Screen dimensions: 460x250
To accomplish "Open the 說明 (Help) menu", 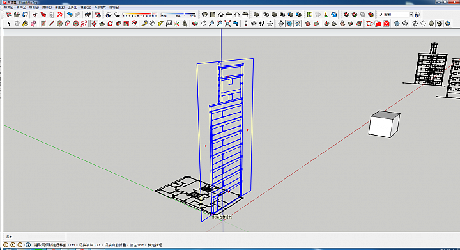I will 114,7.
